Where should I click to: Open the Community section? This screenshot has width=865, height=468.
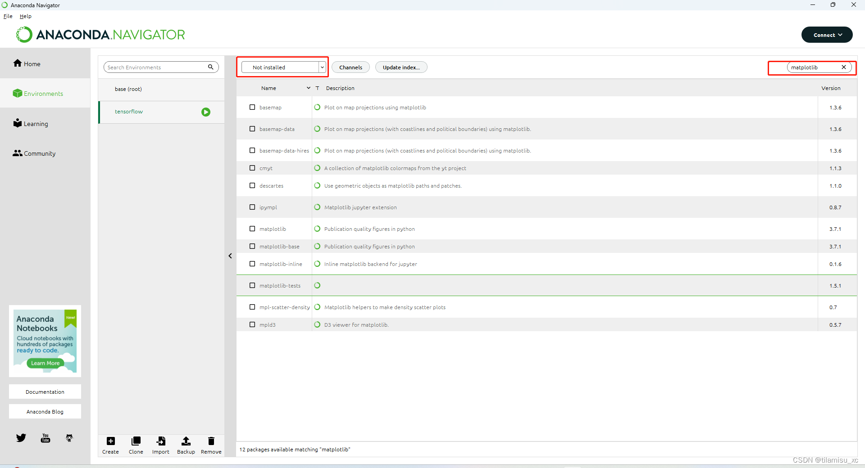pyautogui.click(x=34, y=153)
